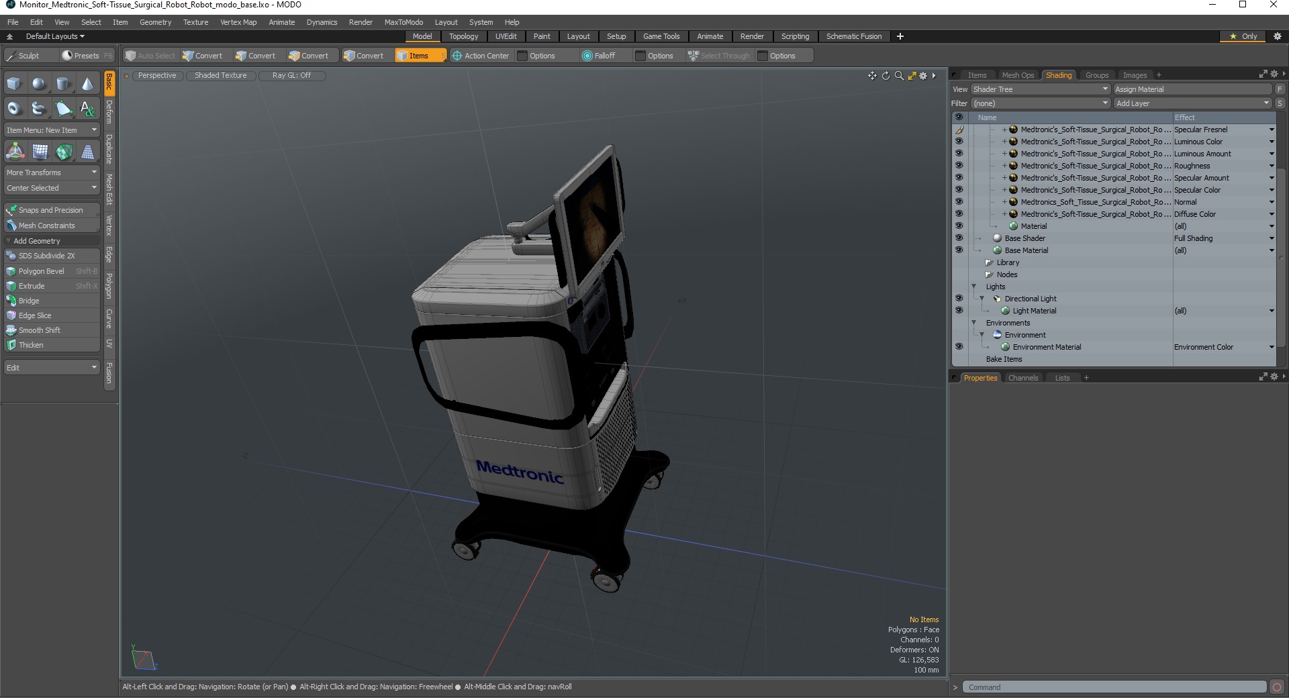Select the Tube/coil primitive tool
This screenshot has width=1289, height=698.
tap(39, 108)
